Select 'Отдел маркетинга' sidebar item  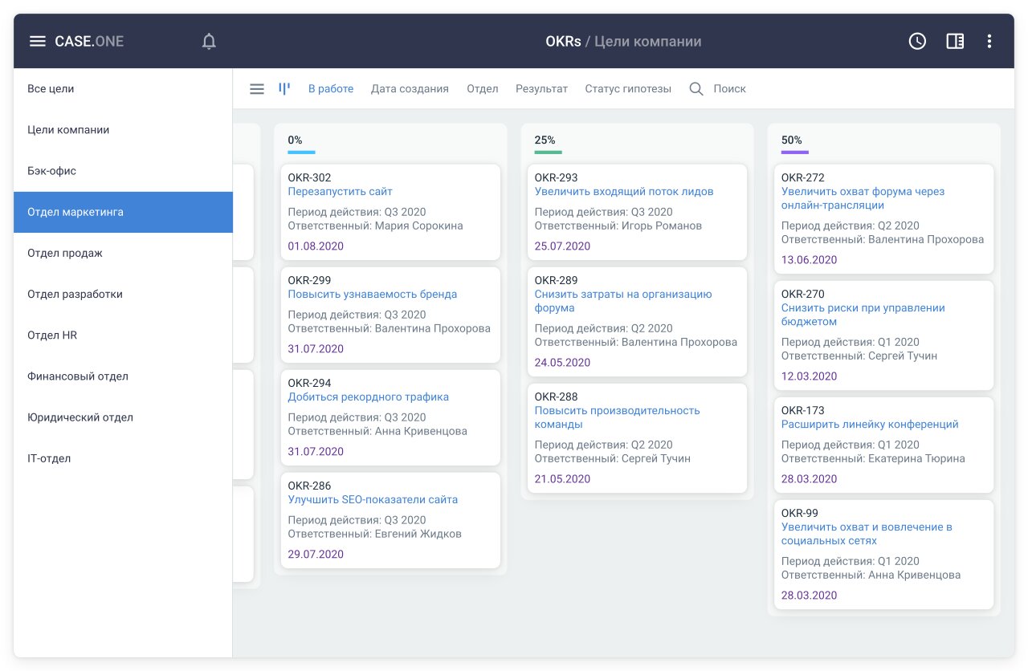(x=123, y=212)
